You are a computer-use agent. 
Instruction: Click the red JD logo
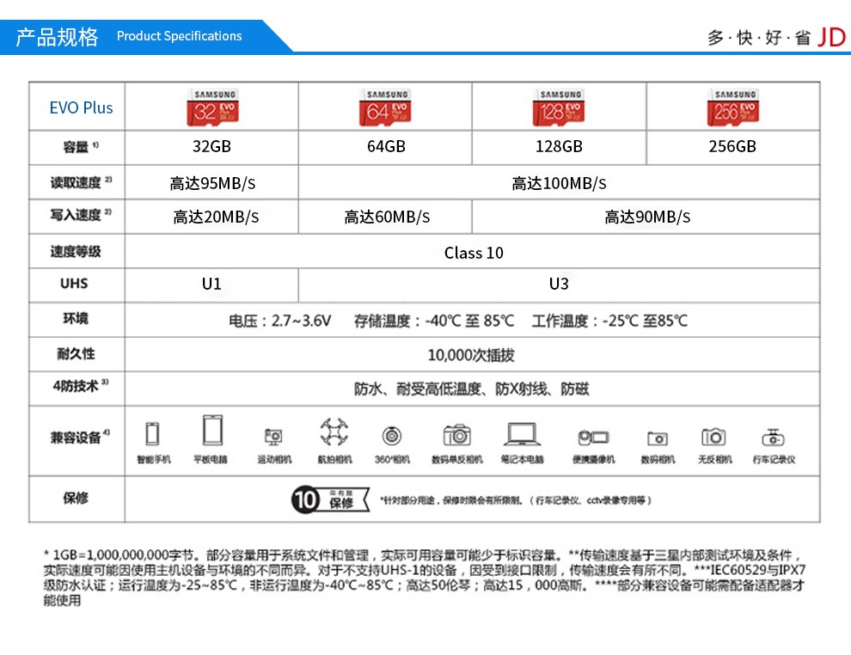pos(831,38)
